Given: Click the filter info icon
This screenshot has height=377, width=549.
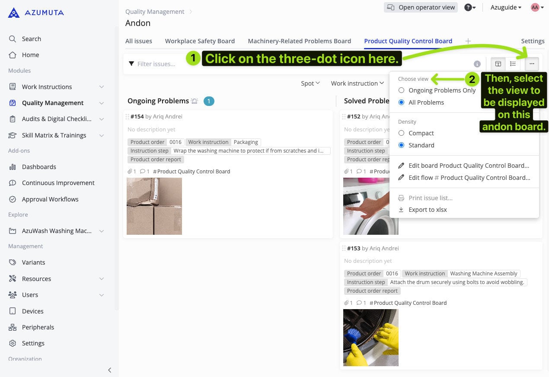Looking at the screenshot, I should point(477,64).
